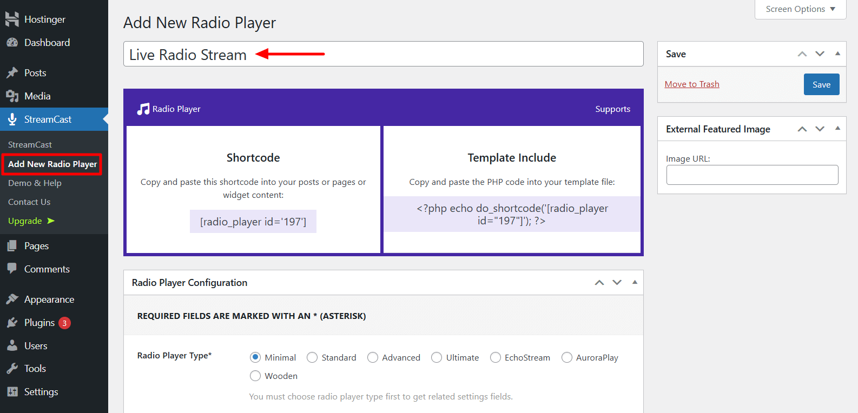Move External Featured Image panel up

click(802, 129)
